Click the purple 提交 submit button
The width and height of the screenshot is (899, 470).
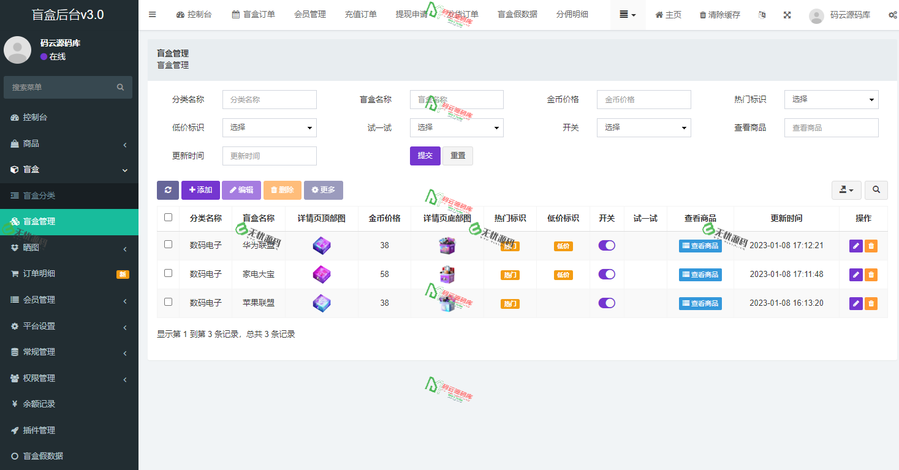click(x=425, y=156)
